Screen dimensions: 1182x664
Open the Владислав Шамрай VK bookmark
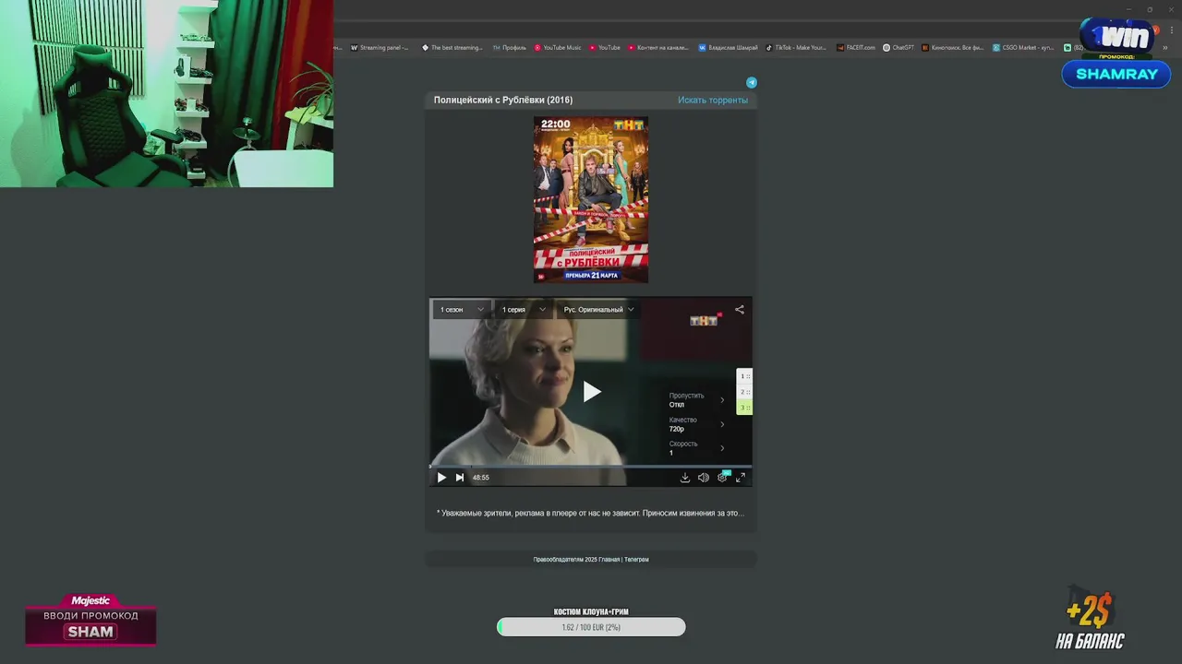pos(729,47)
